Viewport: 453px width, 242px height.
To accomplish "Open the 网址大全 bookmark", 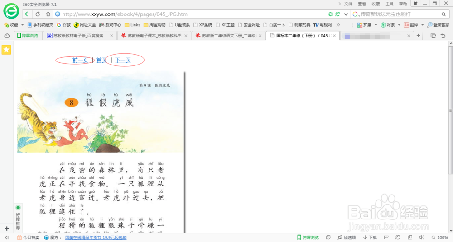I will (85, 25).
